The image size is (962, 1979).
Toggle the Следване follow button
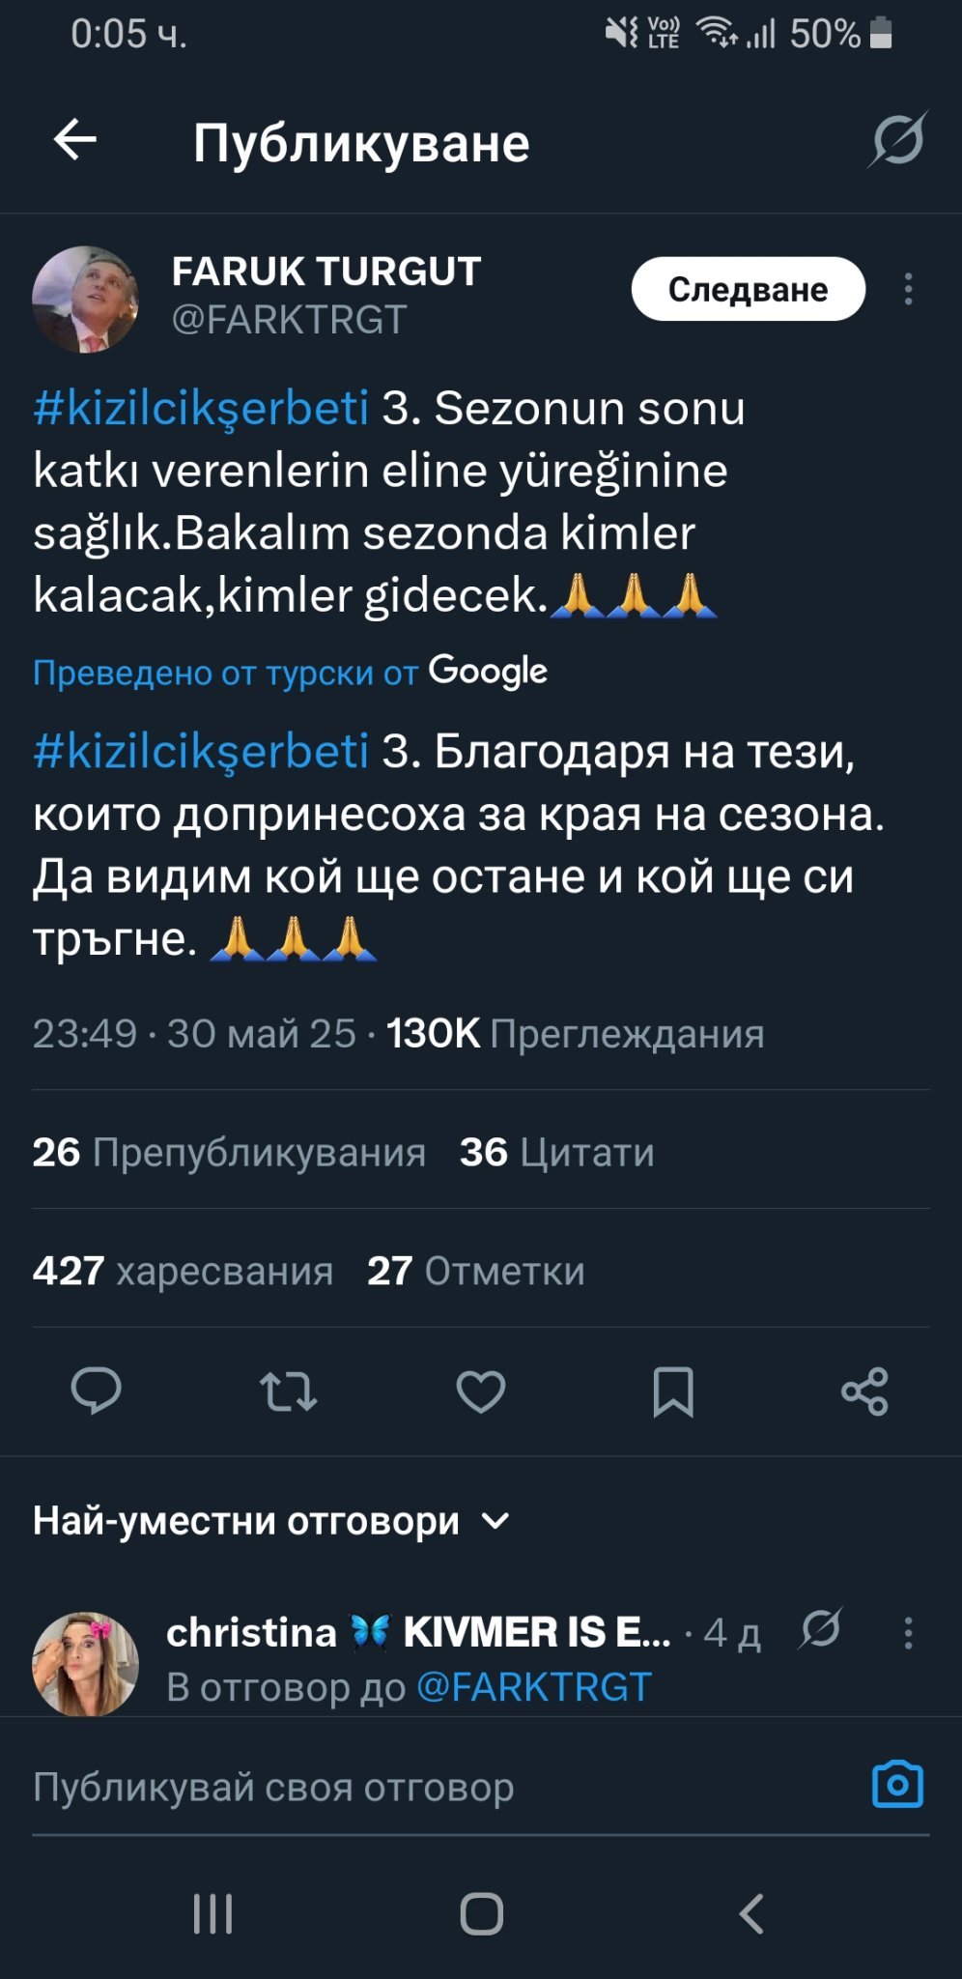[x=748, y=289]
